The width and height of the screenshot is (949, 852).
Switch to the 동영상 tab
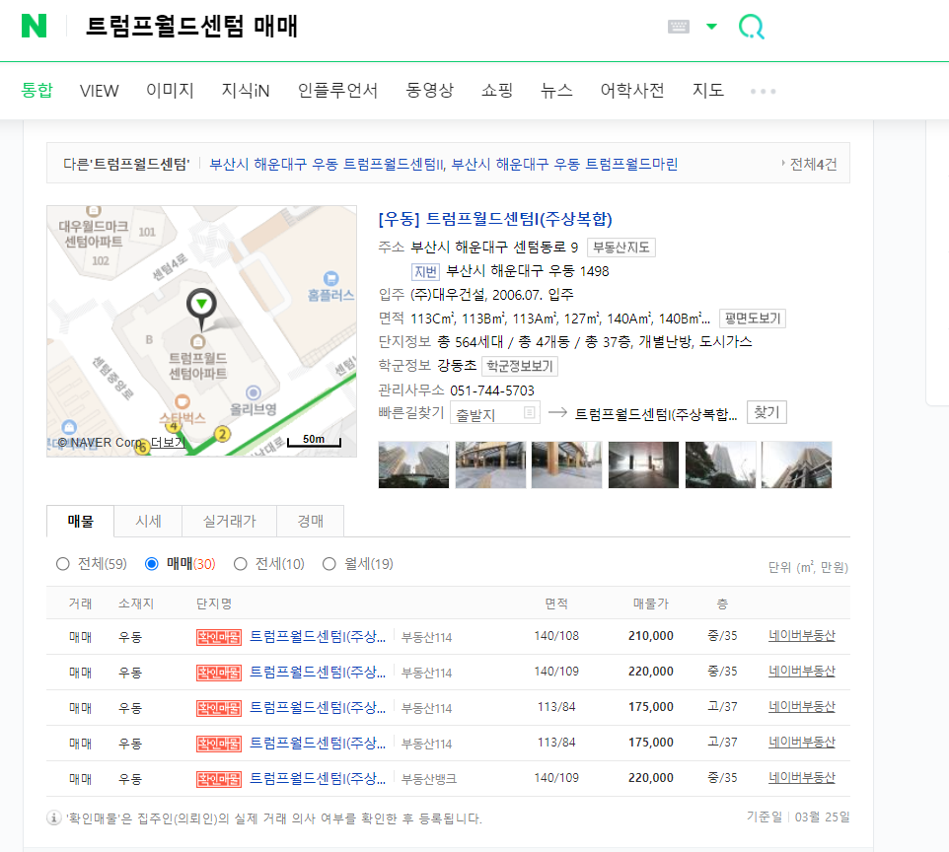point(429,90)
